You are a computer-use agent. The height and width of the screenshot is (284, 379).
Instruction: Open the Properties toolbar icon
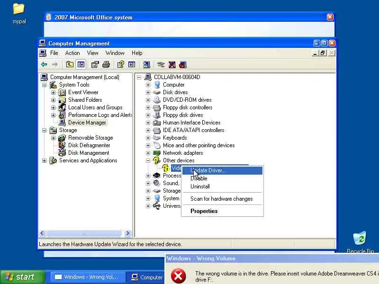point(95,64)
